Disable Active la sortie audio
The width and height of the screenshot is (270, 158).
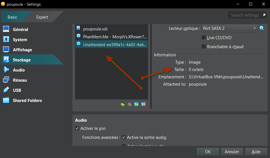pyautogui.click(x=124, y=137)
